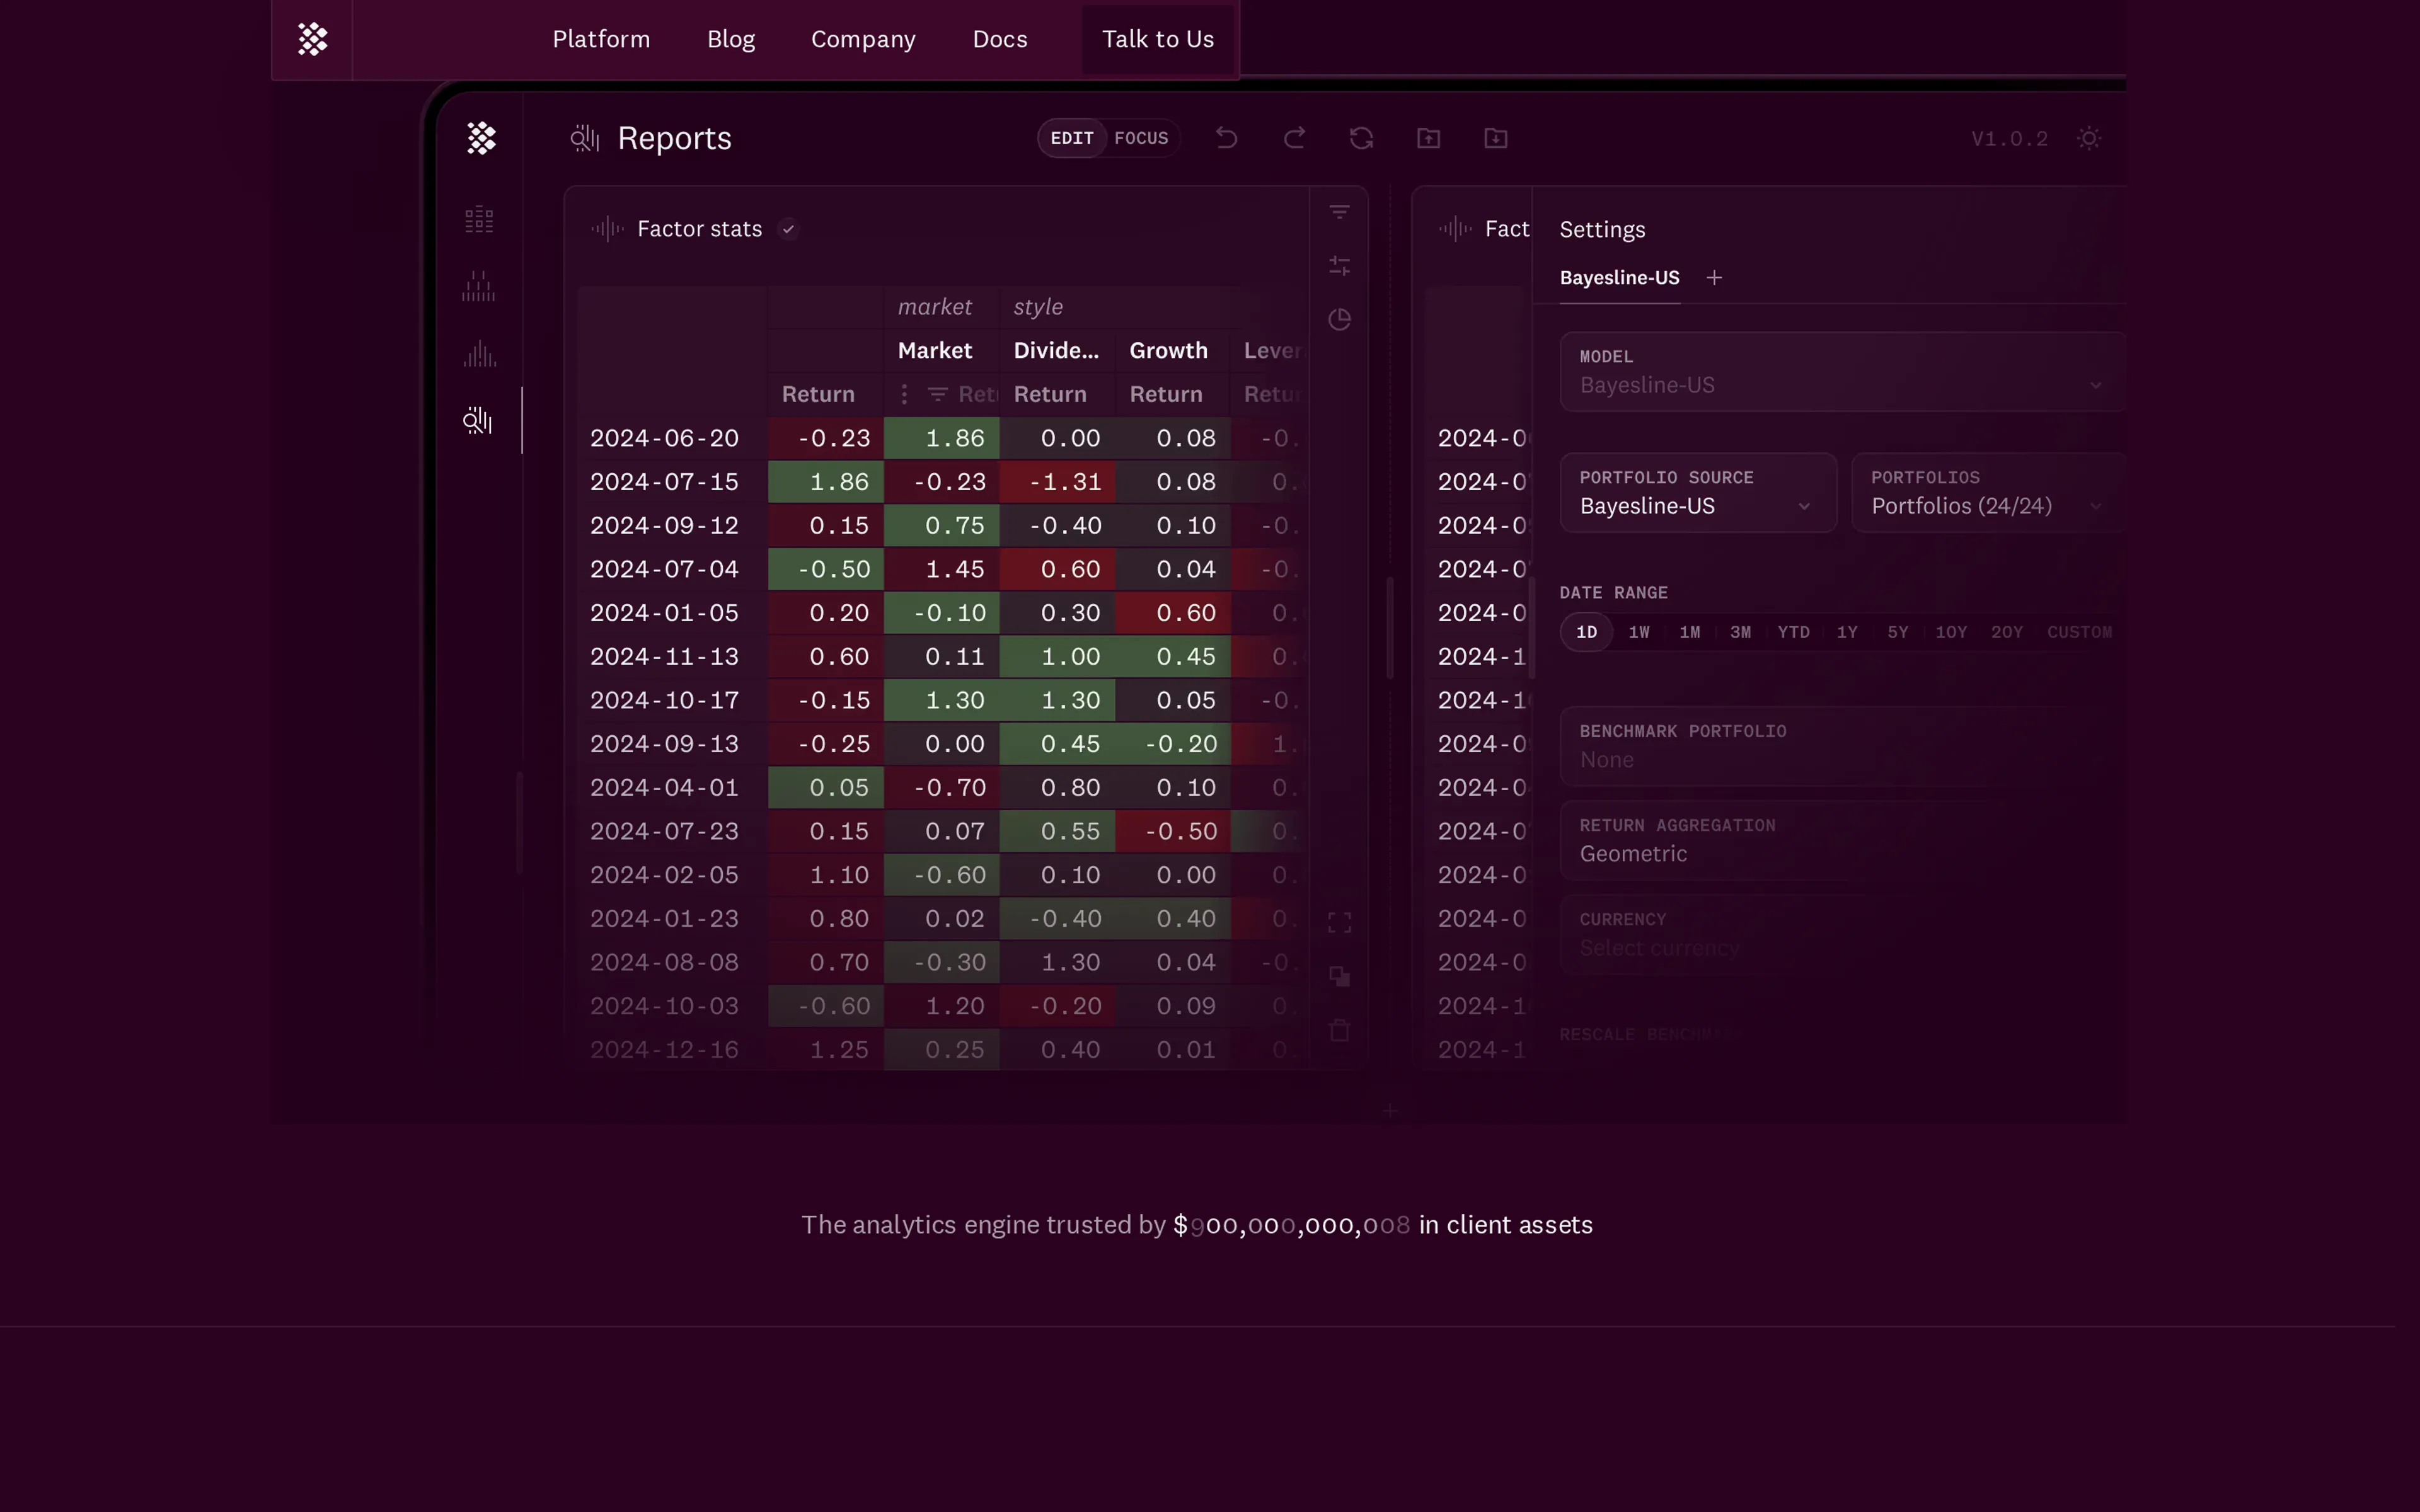Open the Platform menu in the top nav

601,39
